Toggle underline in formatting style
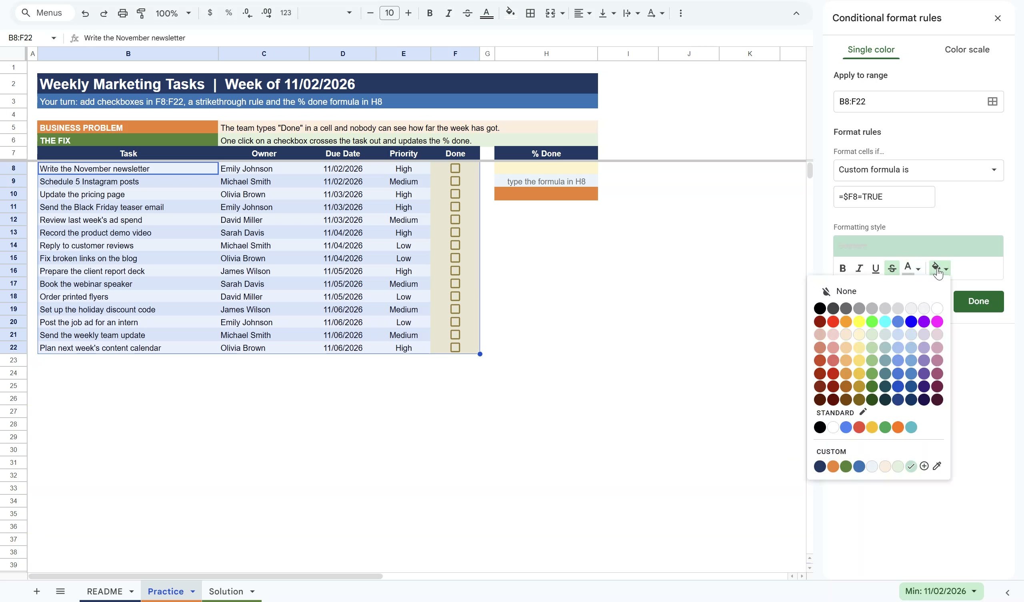 (876, 268)
